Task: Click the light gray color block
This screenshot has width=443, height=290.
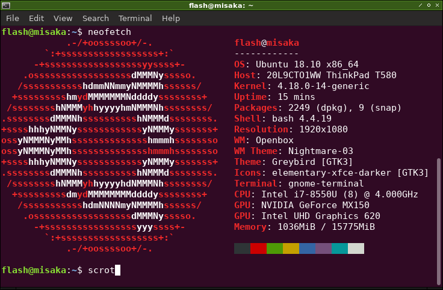Action: [356, 248]
